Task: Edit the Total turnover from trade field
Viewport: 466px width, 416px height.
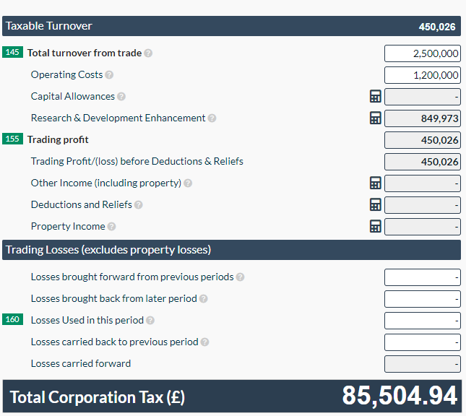Action: coord(422,53)
